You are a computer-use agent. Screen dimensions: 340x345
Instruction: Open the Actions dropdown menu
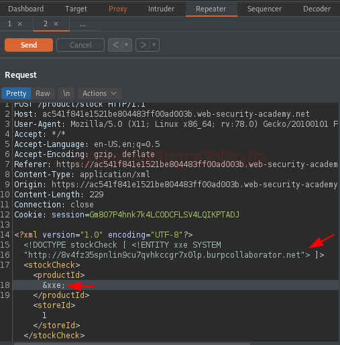pos(100,93)
